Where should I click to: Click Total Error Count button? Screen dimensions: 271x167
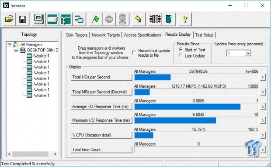[101, 150]
